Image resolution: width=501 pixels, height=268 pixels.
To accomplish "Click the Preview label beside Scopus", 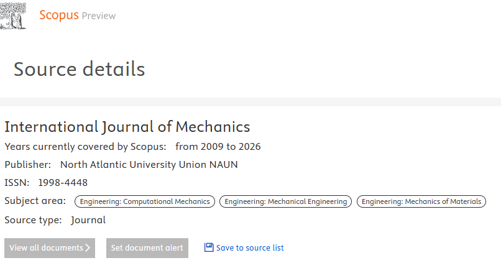I will [99, 16].
